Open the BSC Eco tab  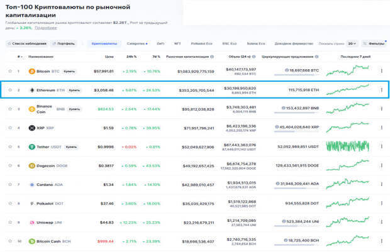[x=230, y=43]
